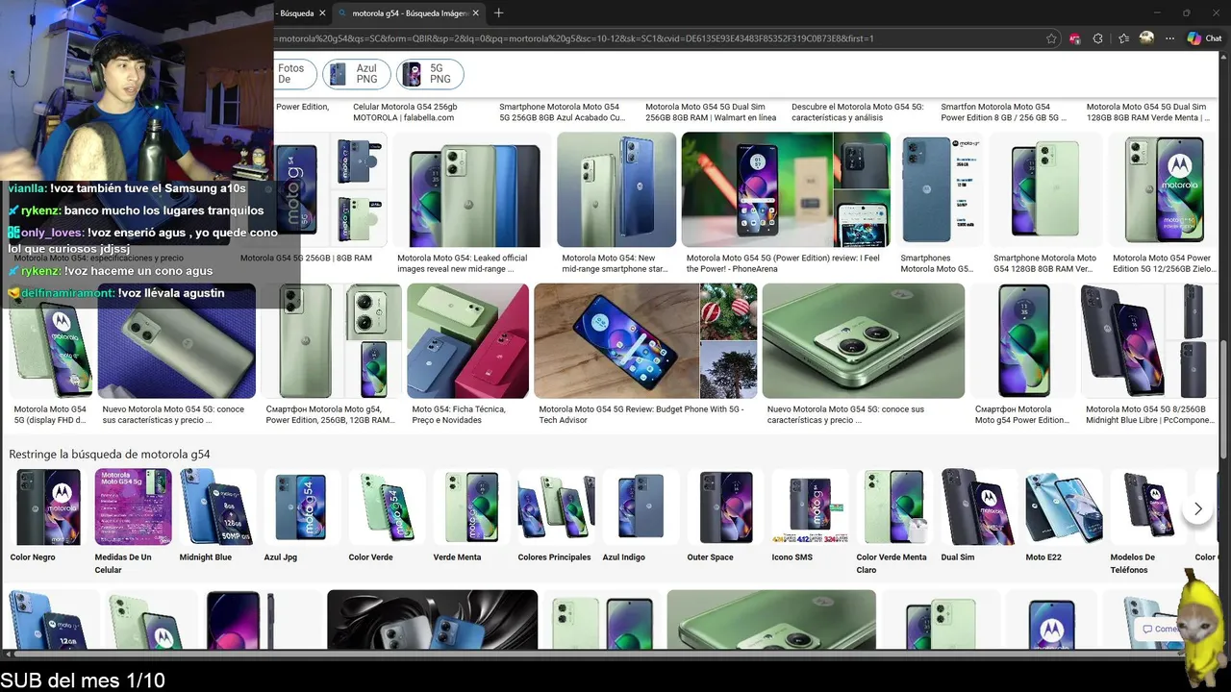The width and height of the screenshot is (1231, 692).
Task: Open the Moto E22 related search
Action: pyautogui.click(x=1064, y=515)
